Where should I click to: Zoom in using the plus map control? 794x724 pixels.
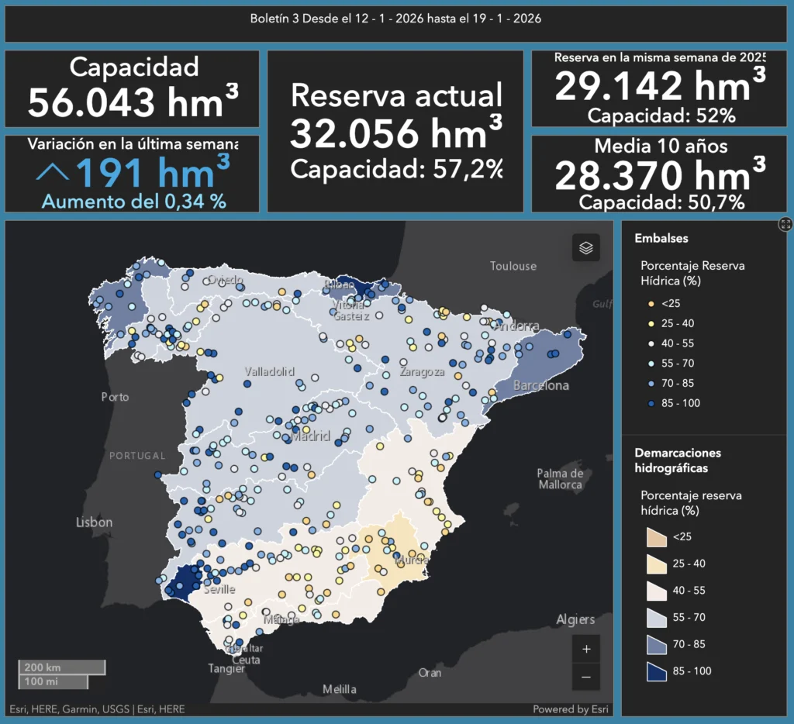click(x=585, y=649)
